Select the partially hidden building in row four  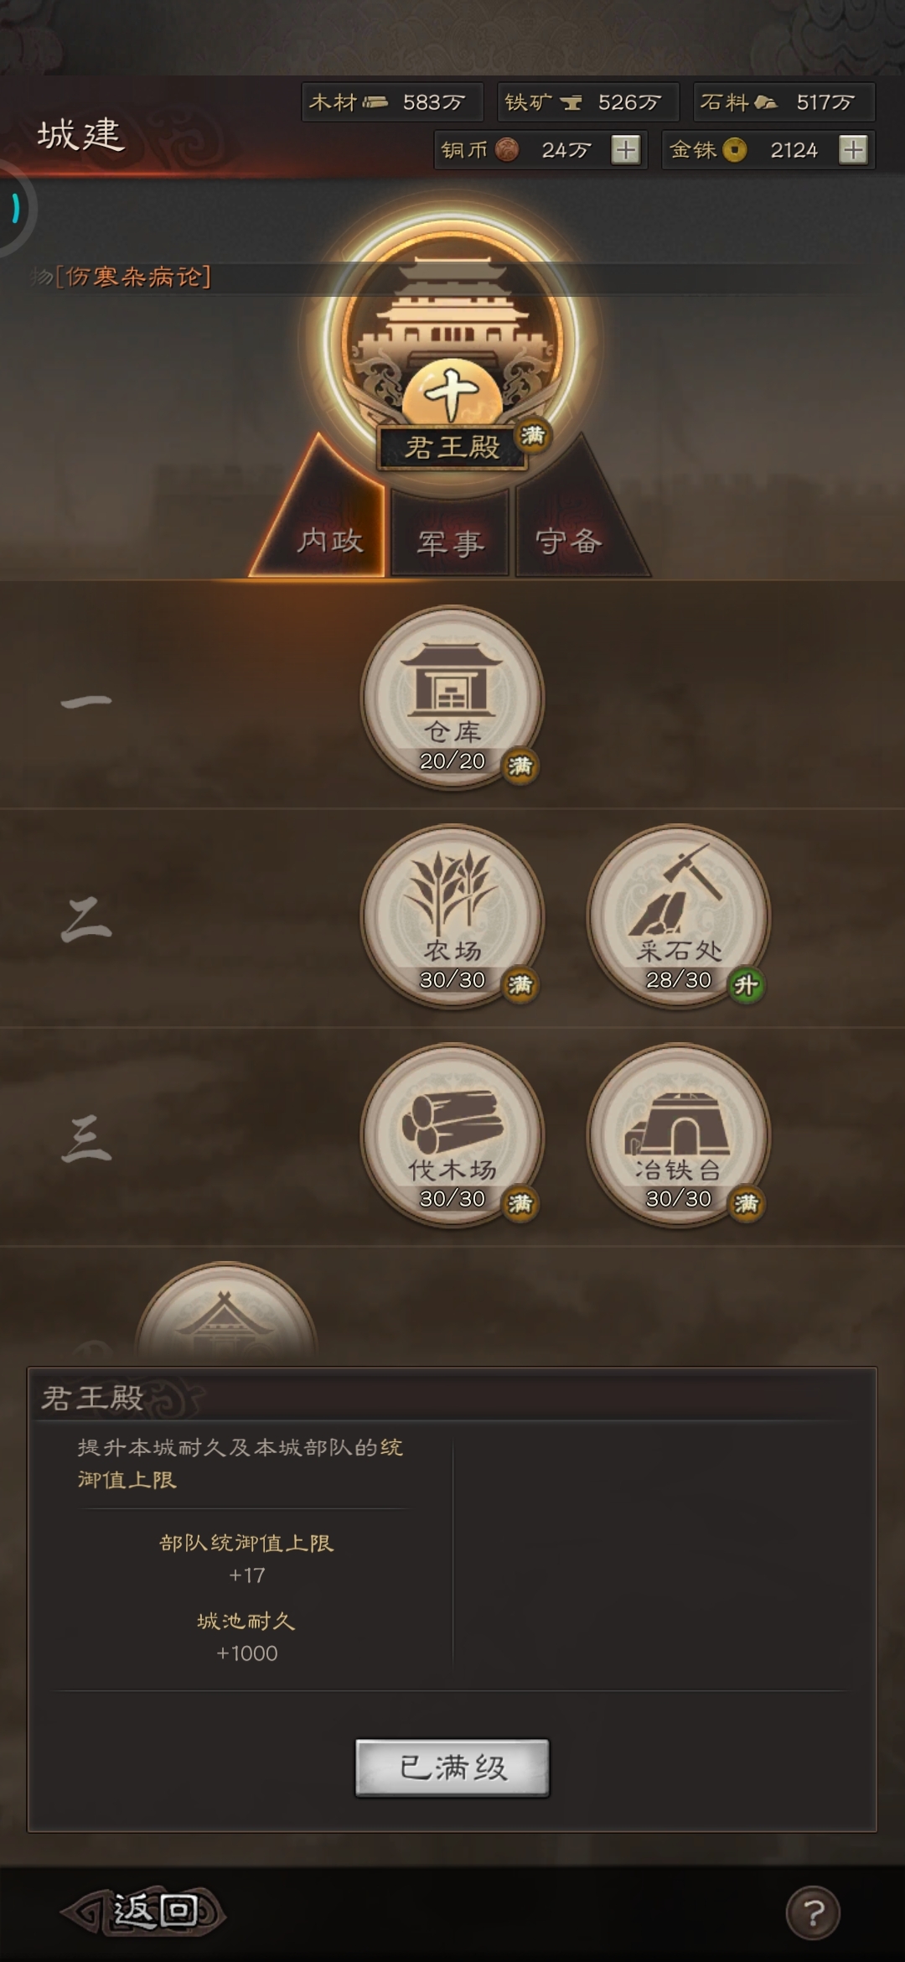pyautogui.click(x=226, y=1312)
